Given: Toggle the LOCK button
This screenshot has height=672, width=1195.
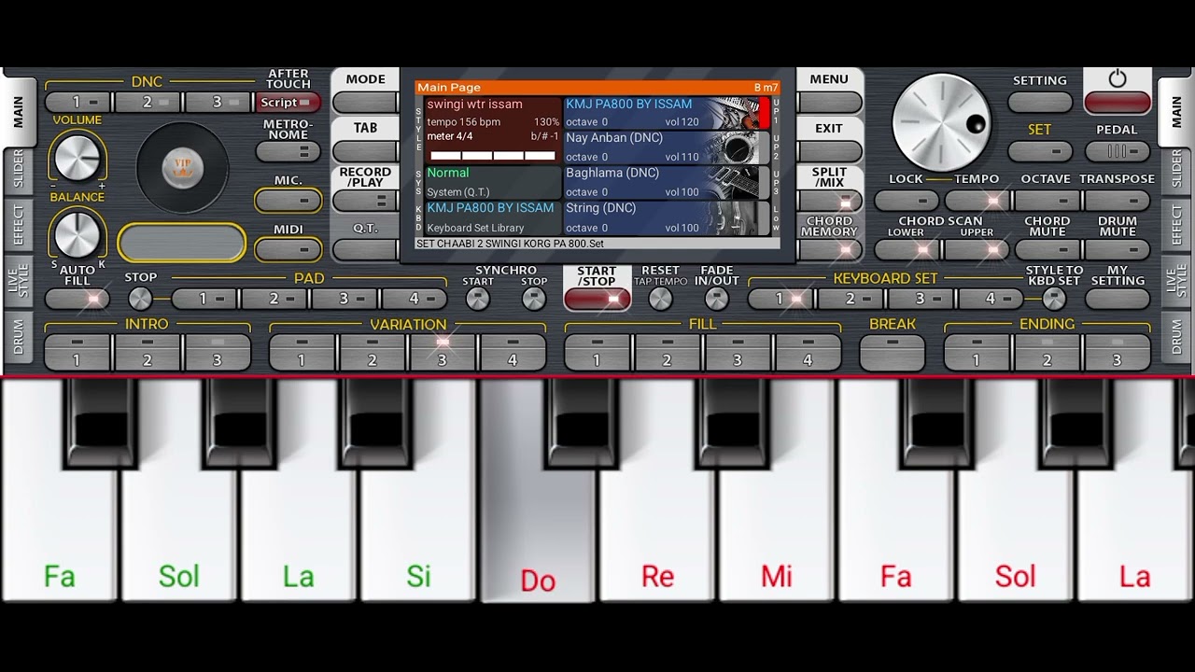Looking at the screenshot, I should coord(907,200).
